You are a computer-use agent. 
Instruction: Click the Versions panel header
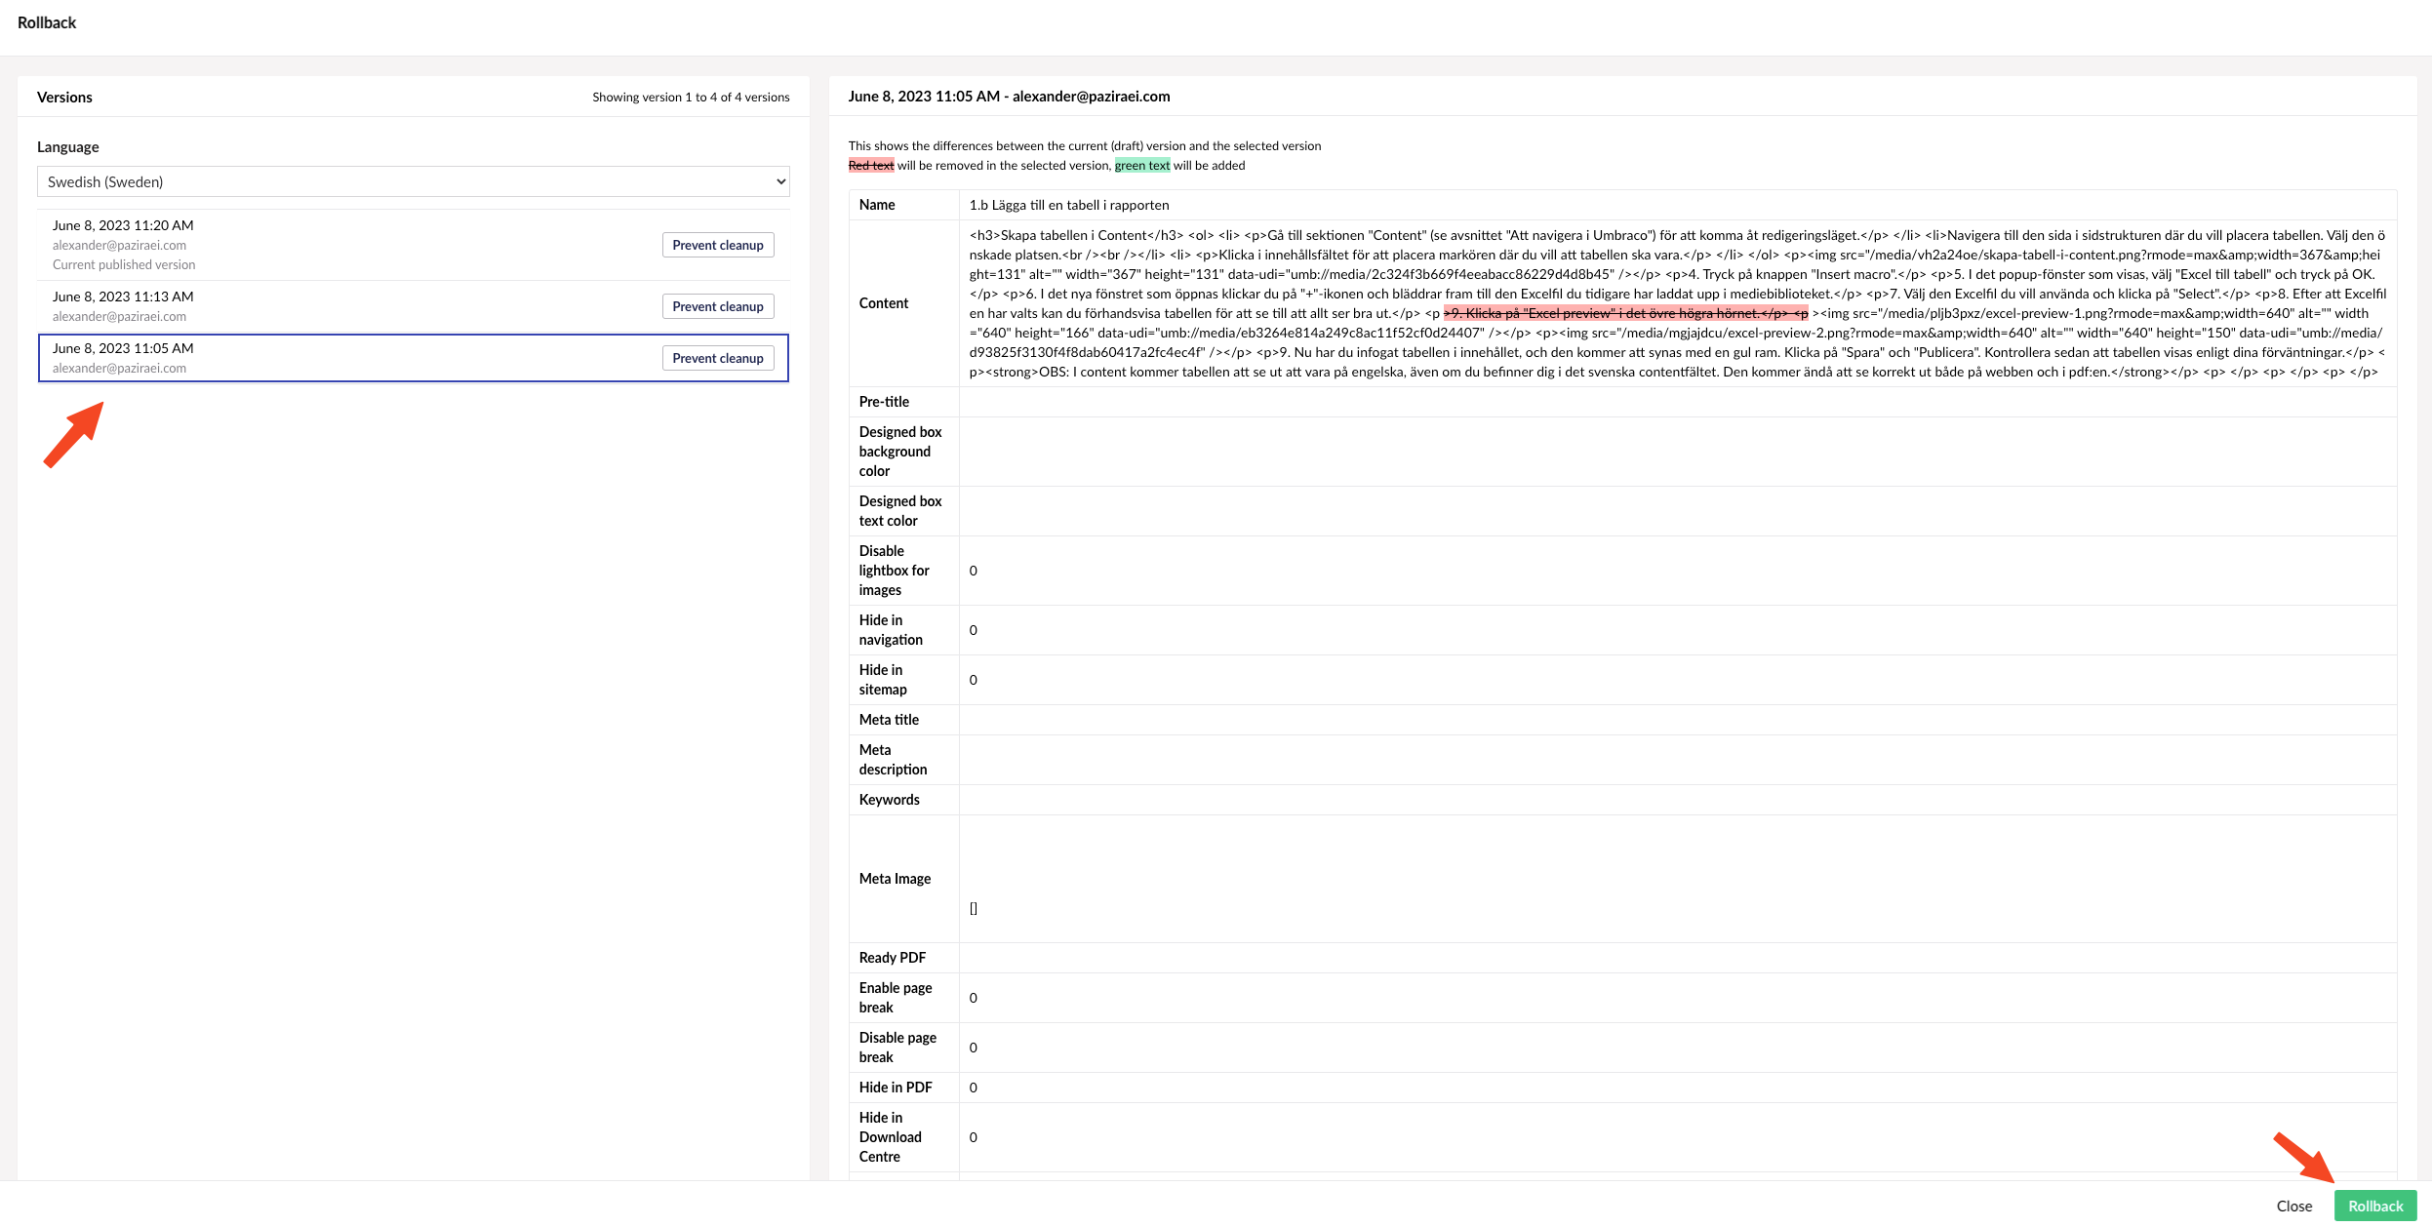64,98
